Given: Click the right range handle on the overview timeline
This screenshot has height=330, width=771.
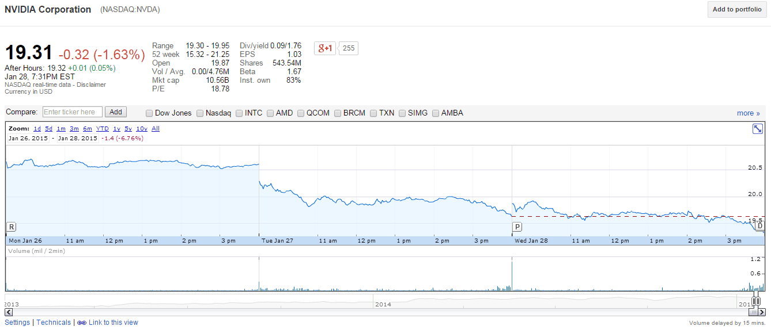Looking at the screenshot, I should tap(757, 301).
